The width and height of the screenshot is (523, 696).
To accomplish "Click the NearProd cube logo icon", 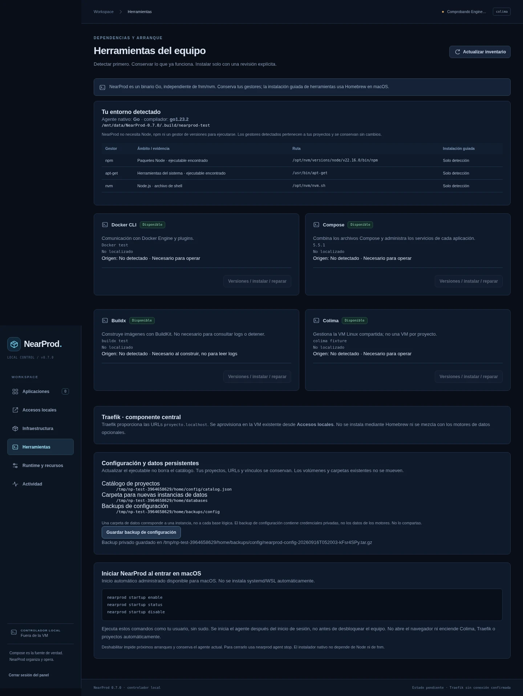I will [x=14, y=344].
